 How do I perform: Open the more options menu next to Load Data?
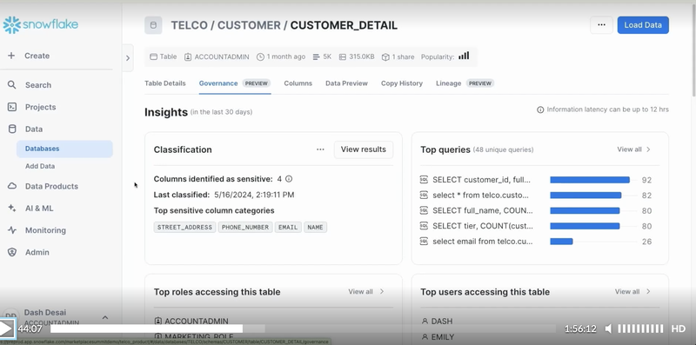[601, 25]
